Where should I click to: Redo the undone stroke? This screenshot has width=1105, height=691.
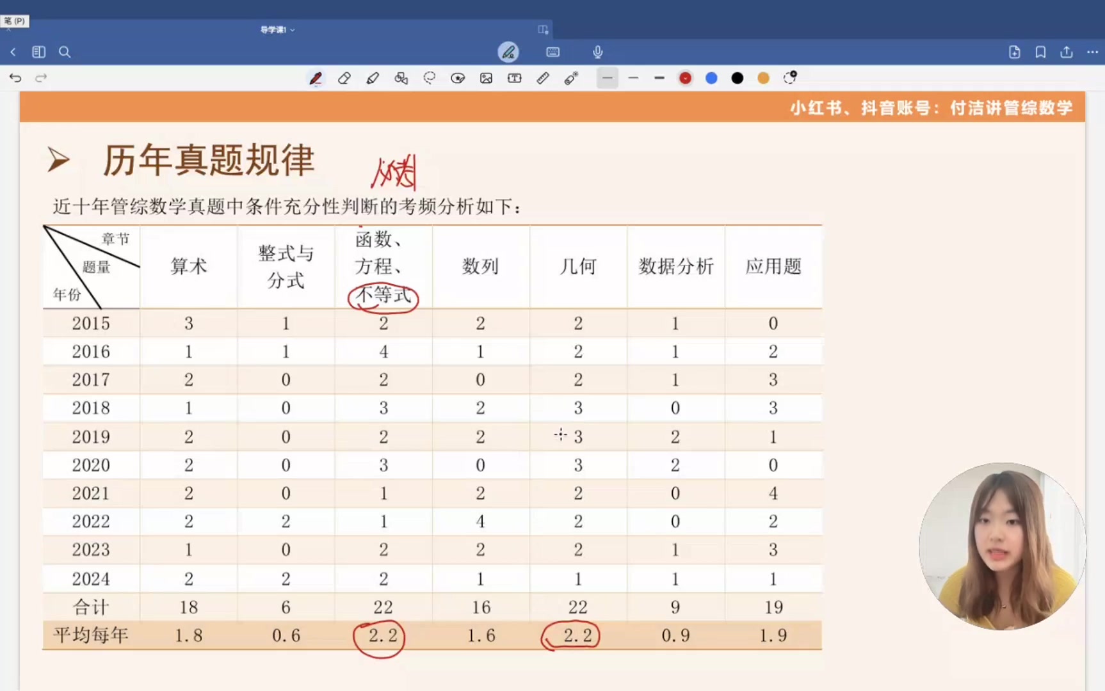point(41,78)
